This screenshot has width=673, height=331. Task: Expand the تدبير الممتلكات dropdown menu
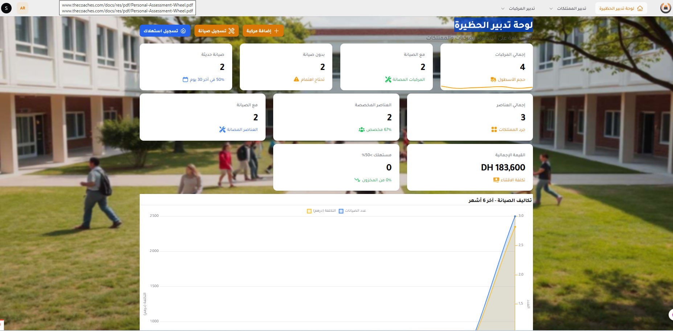pos(568,8)
